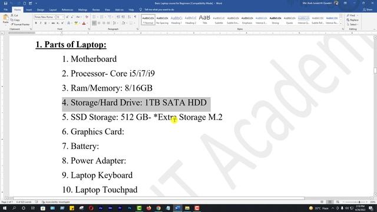Open the font size dropdown
Viewport: 377px width, 212px height.
(63, 17)
